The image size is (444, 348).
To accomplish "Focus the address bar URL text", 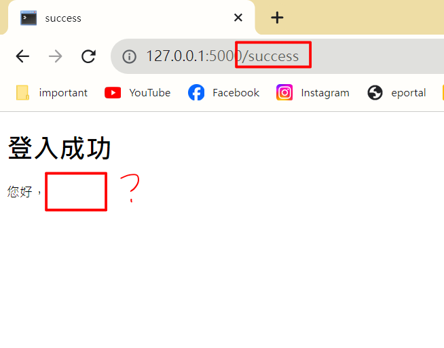I will [223, 56].
